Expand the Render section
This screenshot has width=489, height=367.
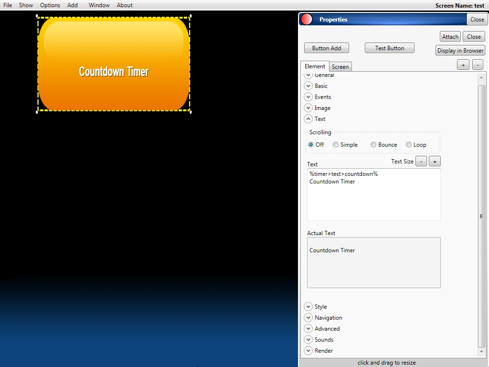pos(308,350)
